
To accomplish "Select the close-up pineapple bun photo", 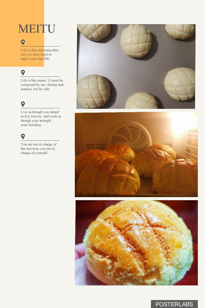I will [136, 243].
